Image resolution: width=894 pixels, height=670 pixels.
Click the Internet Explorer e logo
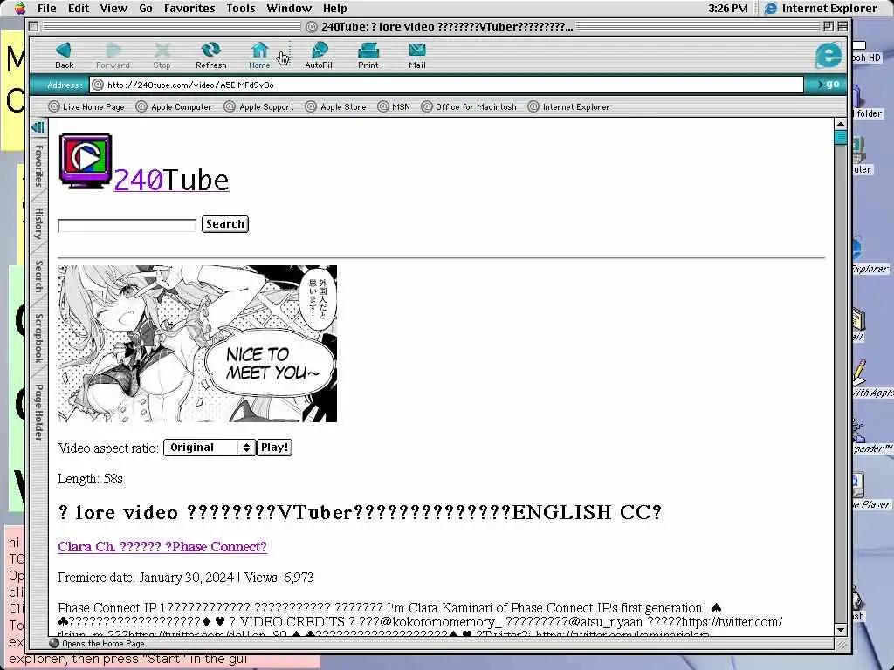[828, 56]
